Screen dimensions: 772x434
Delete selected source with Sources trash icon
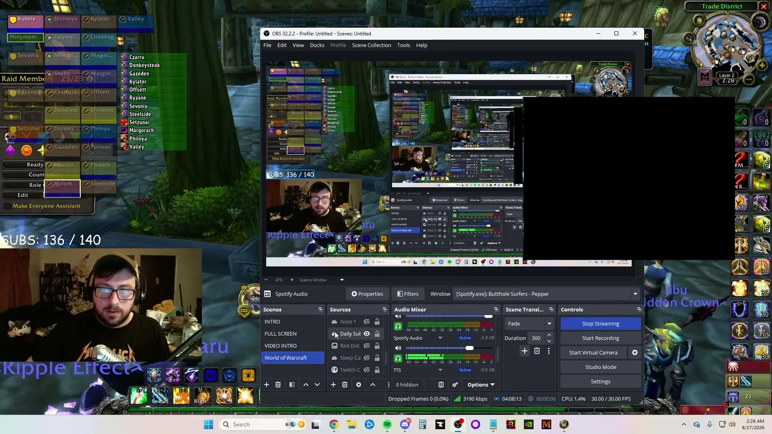pyautogui.click(x=345, y=385)
